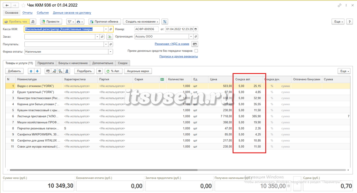
Task: Open the Бонусы к начислению tab
Action: (73, 63)
